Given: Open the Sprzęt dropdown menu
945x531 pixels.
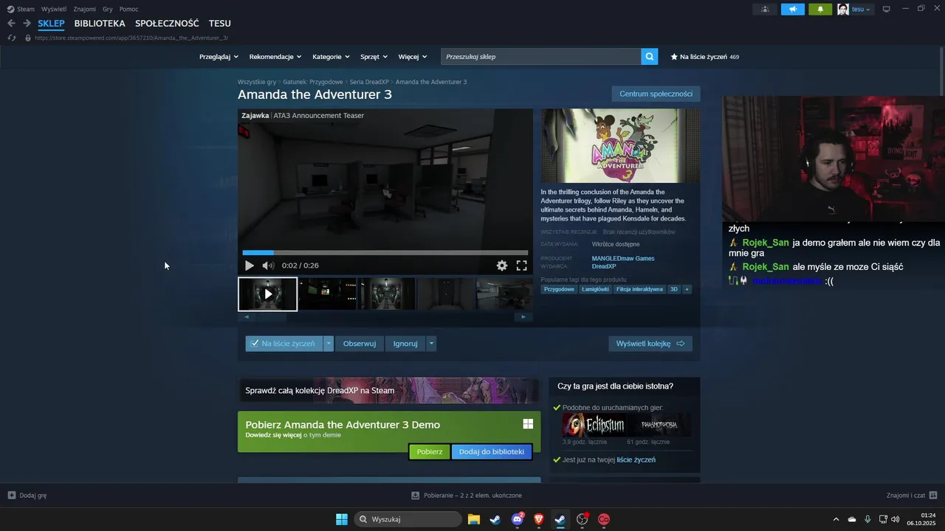Looking at the screenshot, I should pos(373,57).
